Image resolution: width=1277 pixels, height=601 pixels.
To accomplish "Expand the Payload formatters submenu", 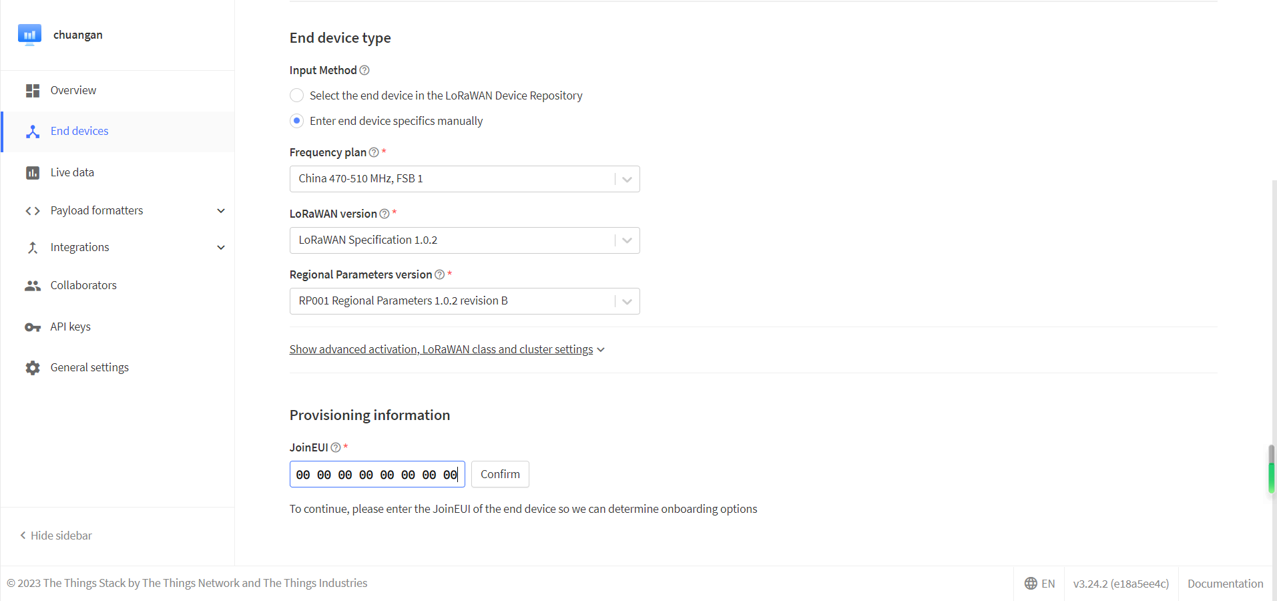I will [x=221, y=211].
